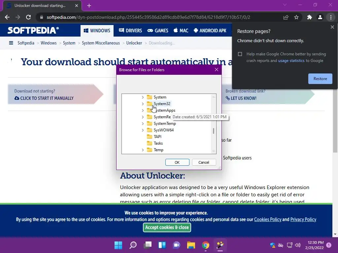
Task: Go to Windows breadcrumb link
Action: 49,43
